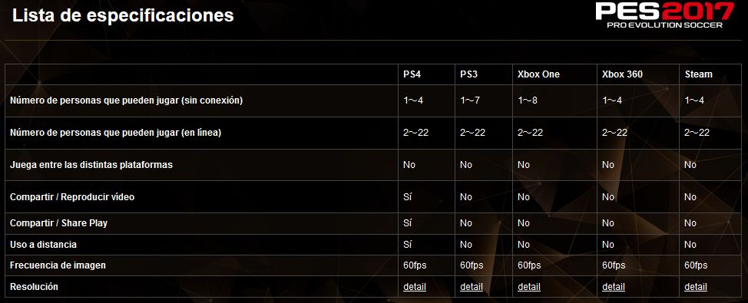Click the PES 2017 logo
The width and height of the screenshot is (748, 303).
click(664, 15)
